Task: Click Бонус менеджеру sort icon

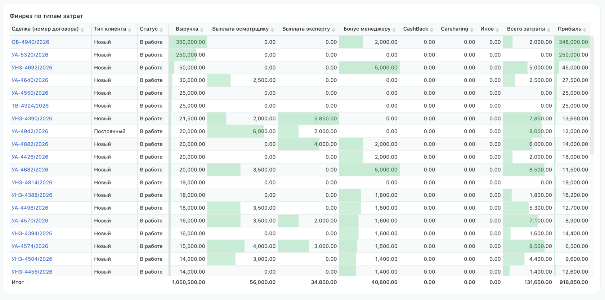Action: tap(394, 30)
